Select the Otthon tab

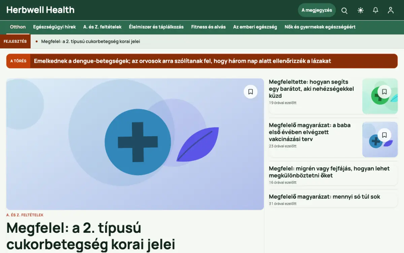(18, 27)
